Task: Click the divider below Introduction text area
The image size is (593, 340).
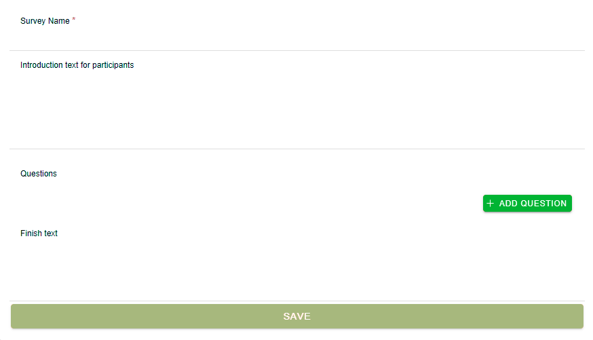Action: click(x=297, y=149)
